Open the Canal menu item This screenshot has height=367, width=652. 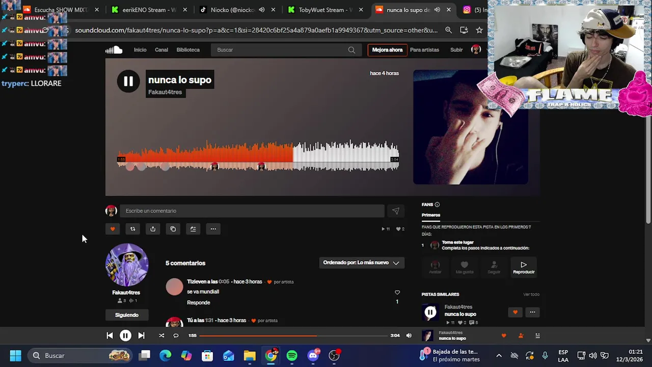(x=161, y=50)
